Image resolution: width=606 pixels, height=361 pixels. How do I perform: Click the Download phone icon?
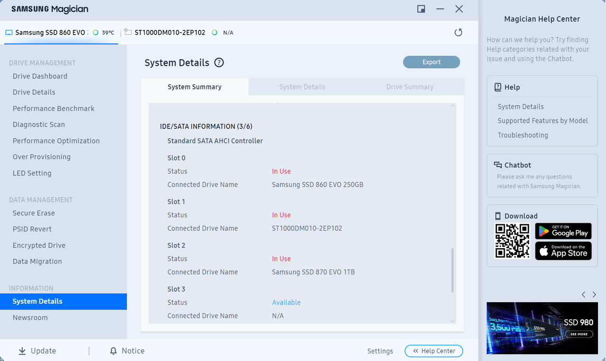(x=498, y=216)
